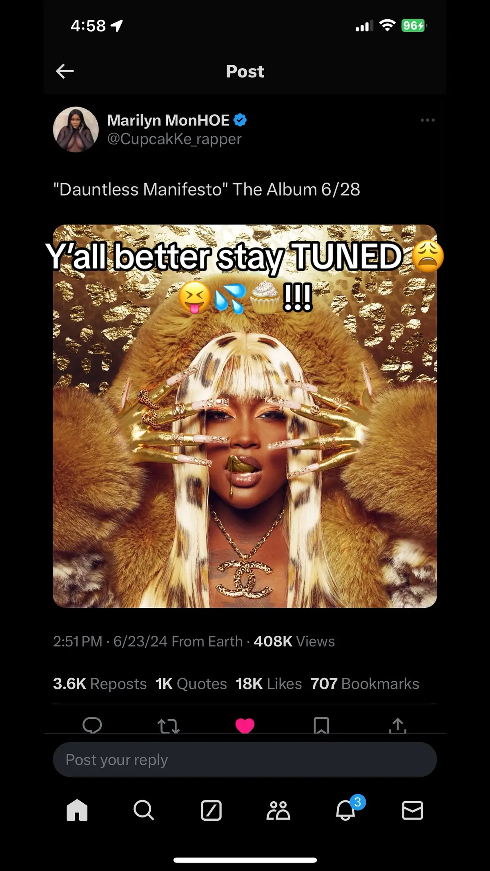Tap the share upload icon
The height and width of the screenshot is (871, 490).
[398, 725]
